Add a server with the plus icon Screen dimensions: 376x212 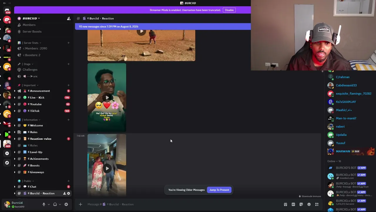tap(7, 153)
